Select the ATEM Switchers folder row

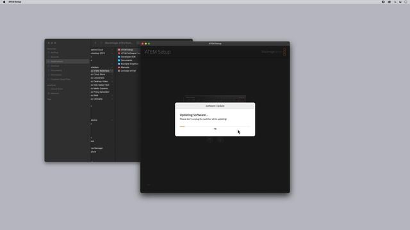[102, 71]
